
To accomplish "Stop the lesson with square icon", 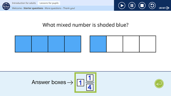I will pos(142,6).
